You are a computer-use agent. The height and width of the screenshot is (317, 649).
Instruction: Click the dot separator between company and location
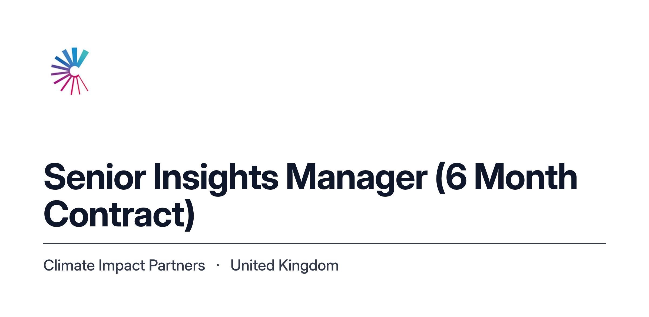pyautogui.click(x=218, y=265)
